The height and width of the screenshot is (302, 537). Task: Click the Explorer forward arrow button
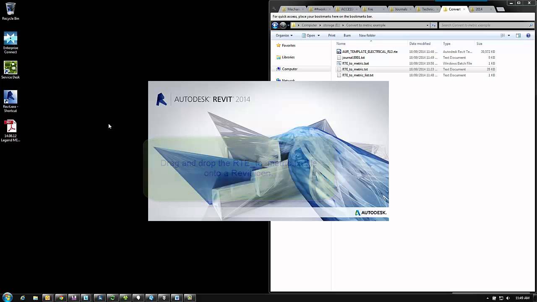(x=283, y=25)
